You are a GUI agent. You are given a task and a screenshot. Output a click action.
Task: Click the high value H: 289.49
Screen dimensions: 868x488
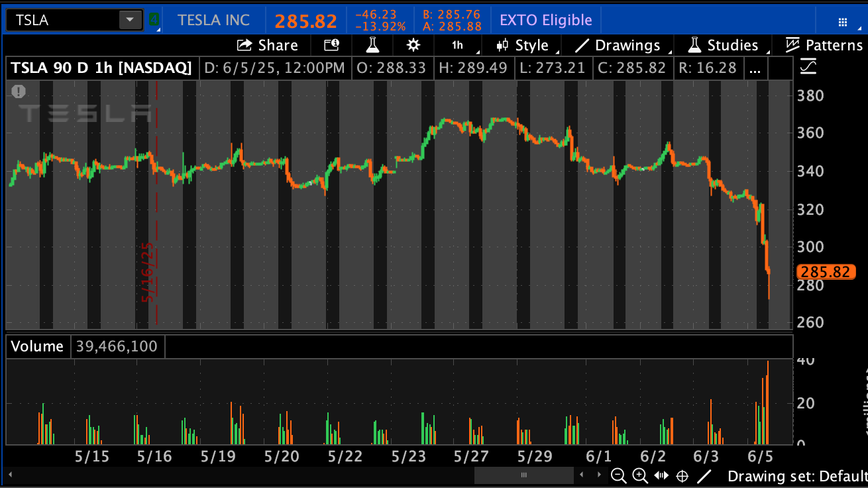pyautogui.click(x=473, y=68)
